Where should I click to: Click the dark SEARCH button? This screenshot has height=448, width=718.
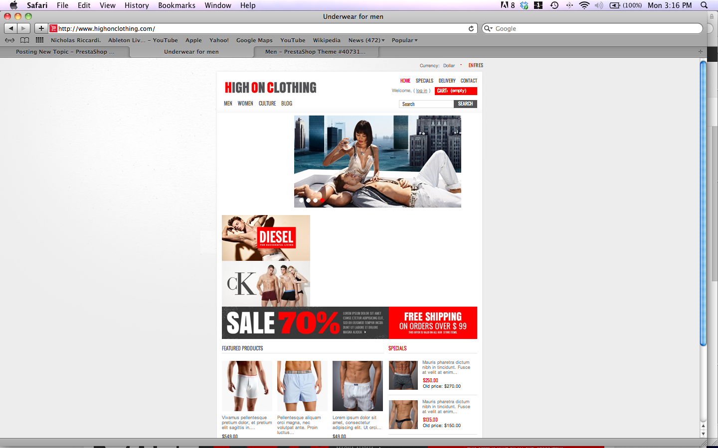[x=465, y=104]
